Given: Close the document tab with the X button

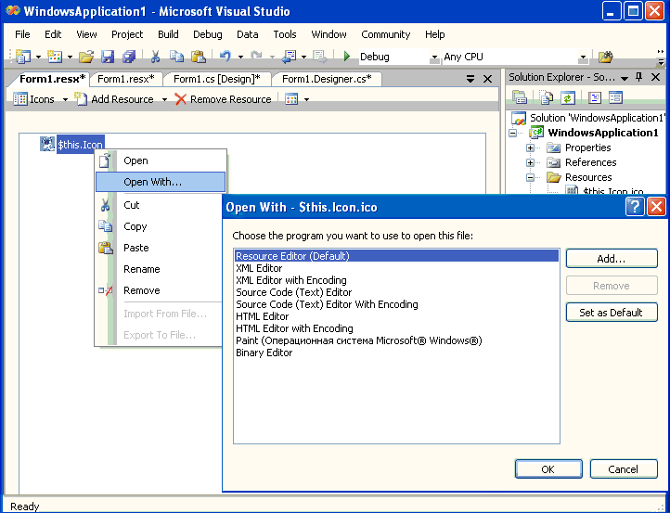Looking at the screenshot, I should tap(487, 79).
